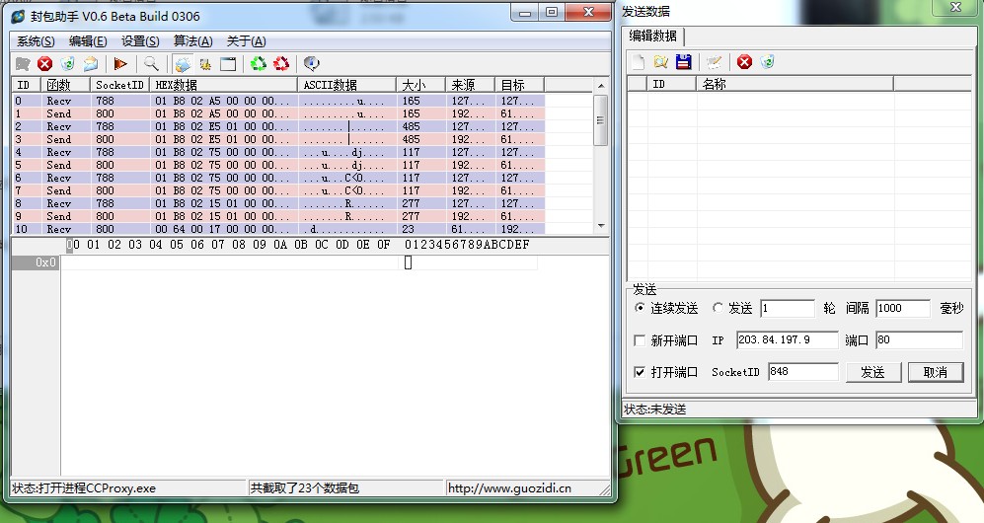This screenshot has height=523, width=984.
Task: Click the green recycle arrows icon
Action: pyautogui.click(x=258, y=63)
